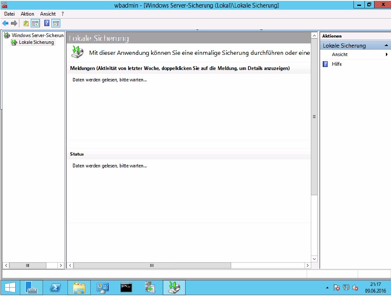Minimize the wbadmin window
Screen dimensions: 391x296
pos(359,5)
